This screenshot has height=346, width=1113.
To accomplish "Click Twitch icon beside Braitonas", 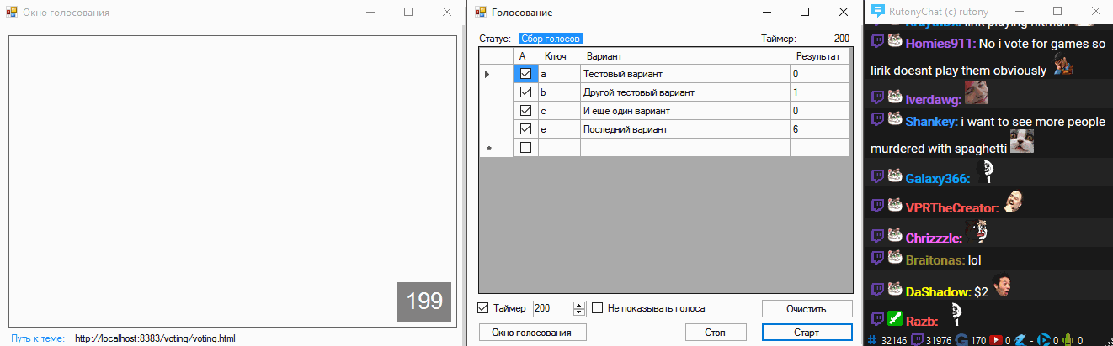I will (878, 259).
